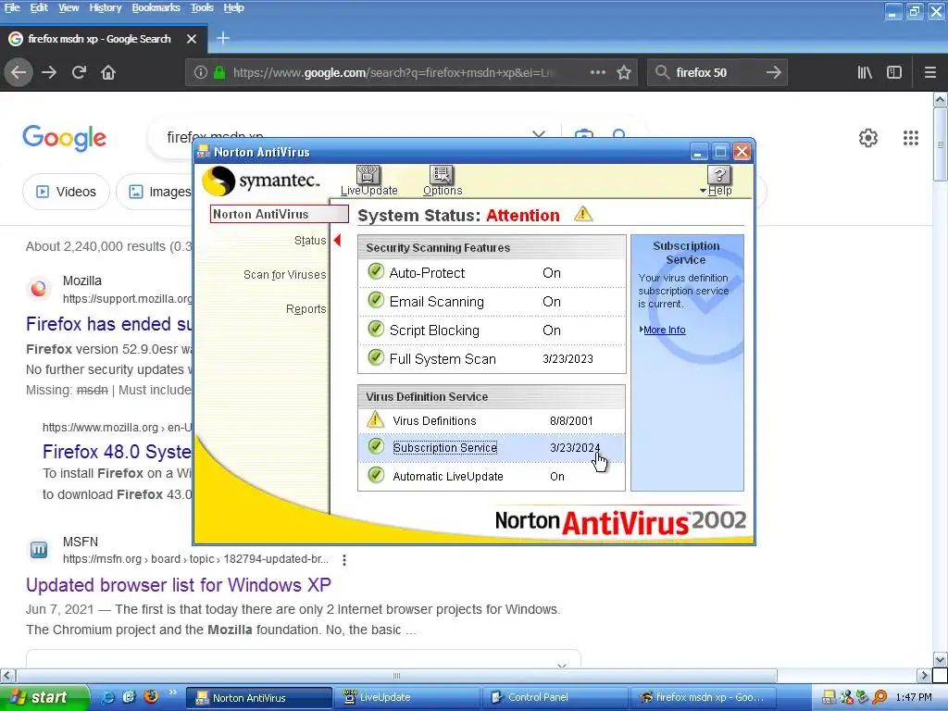
Task: Toggle the Firefox sidebar
Action: [x=894, y=72]
